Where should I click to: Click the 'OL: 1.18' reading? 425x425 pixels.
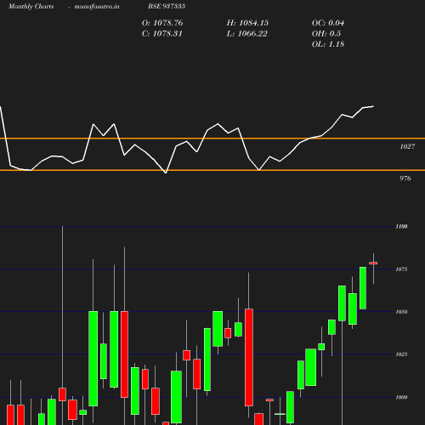[328, 44]
